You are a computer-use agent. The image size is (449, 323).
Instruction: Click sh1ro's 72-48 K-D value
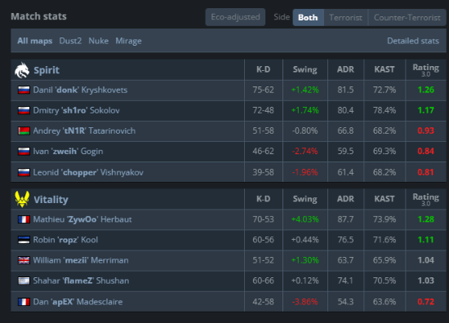[x=263, y=110]
